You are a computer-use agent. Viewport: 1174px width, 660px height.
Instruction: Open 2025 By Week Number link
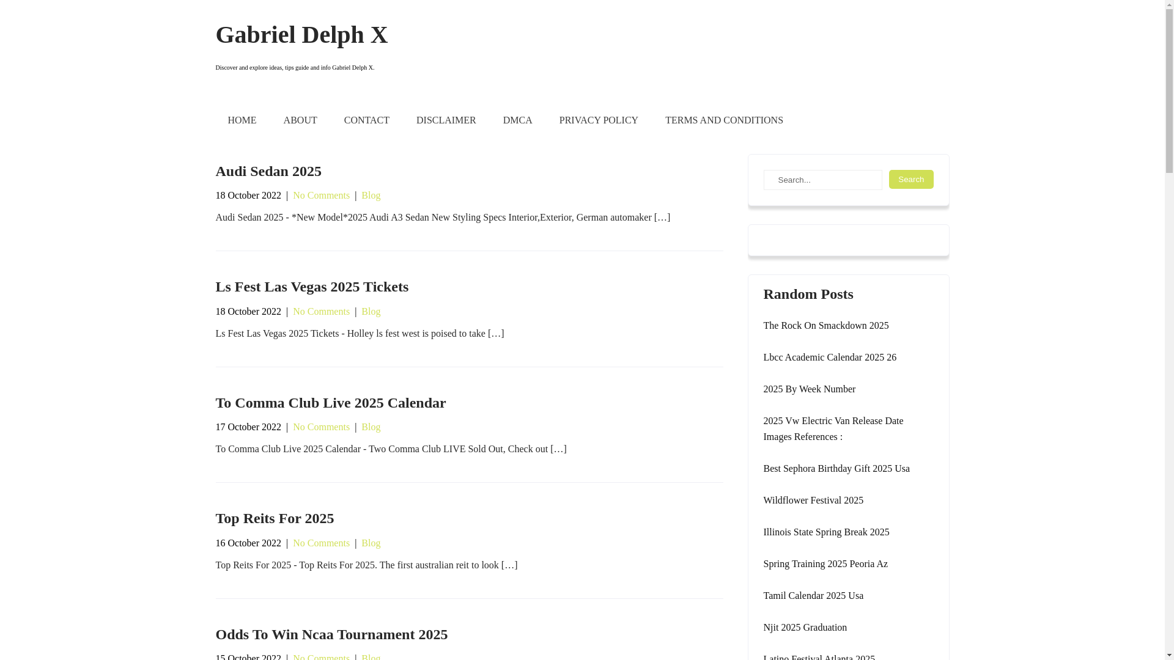pos(809,389)
